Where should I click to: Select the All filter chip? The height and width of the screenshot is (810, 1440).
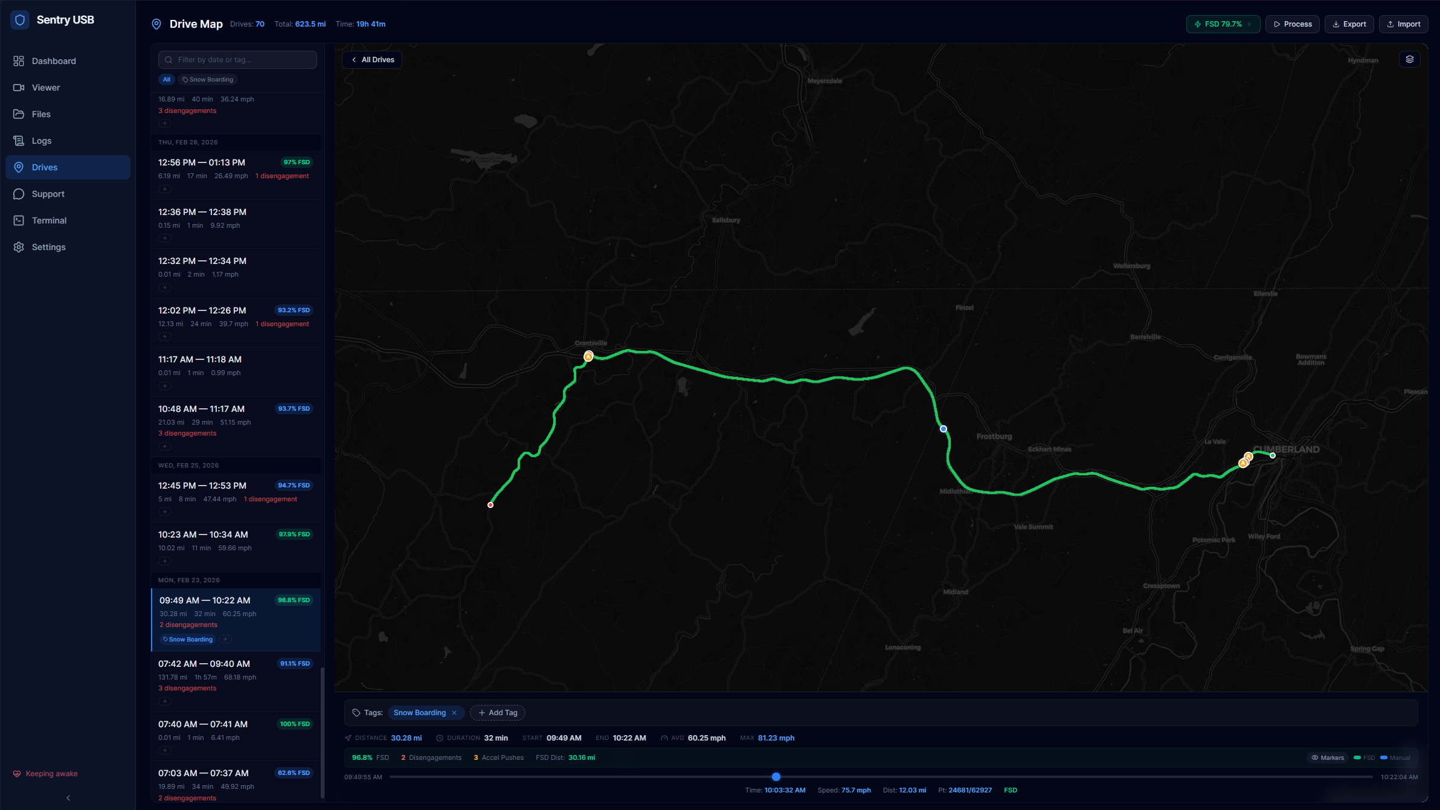pyautogui.click(x=167, y=80)
